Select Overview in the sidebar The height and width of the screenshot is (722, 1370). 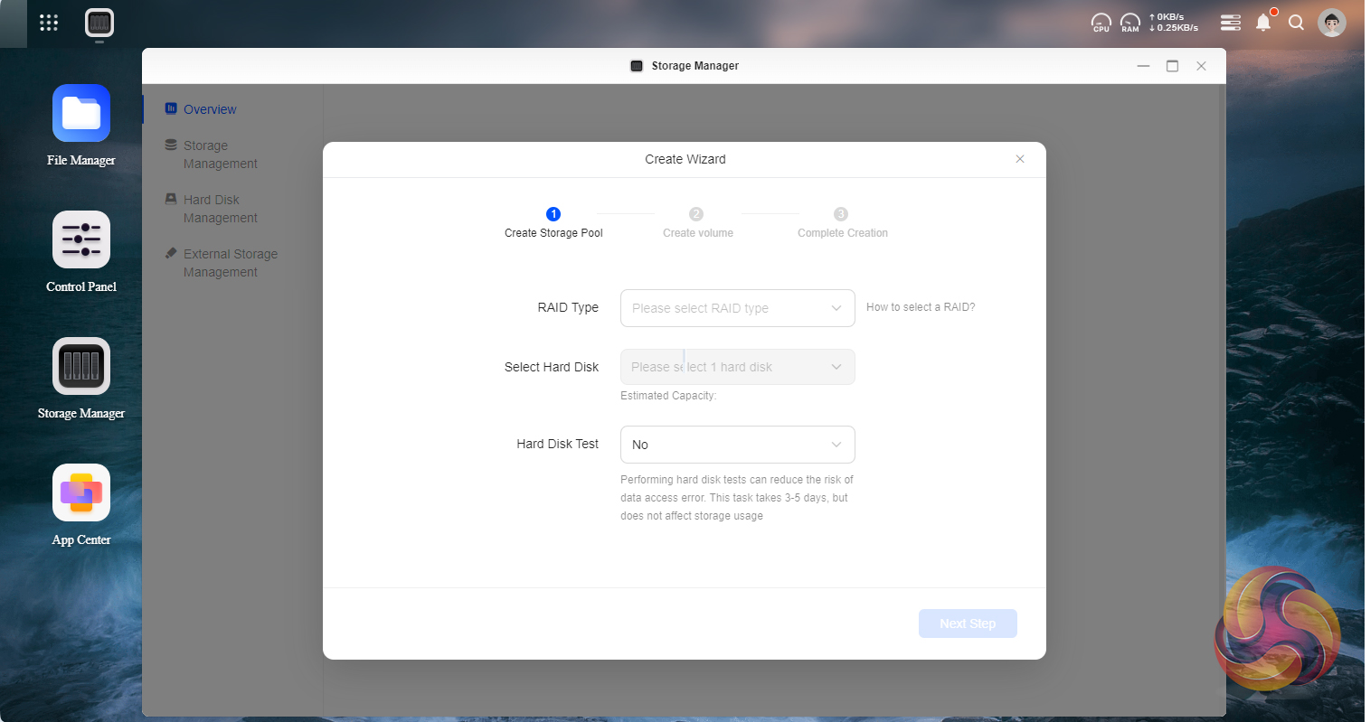tap(210, 109)
